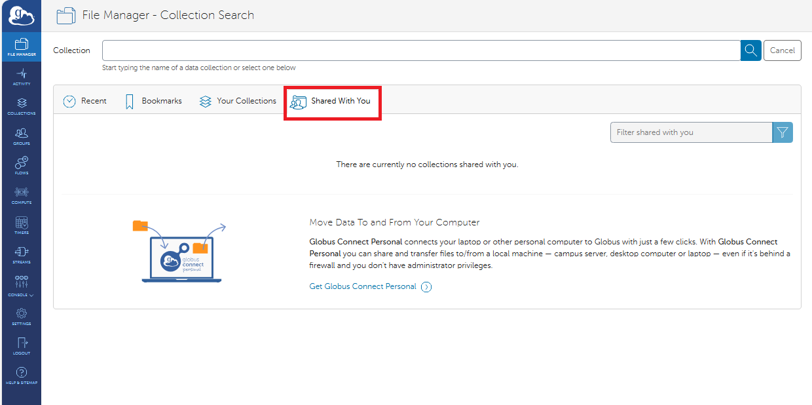The image size is (812, 405).
Task: Click the filter funnel icon
Action: pyautogui.click(x=783, y=132)
